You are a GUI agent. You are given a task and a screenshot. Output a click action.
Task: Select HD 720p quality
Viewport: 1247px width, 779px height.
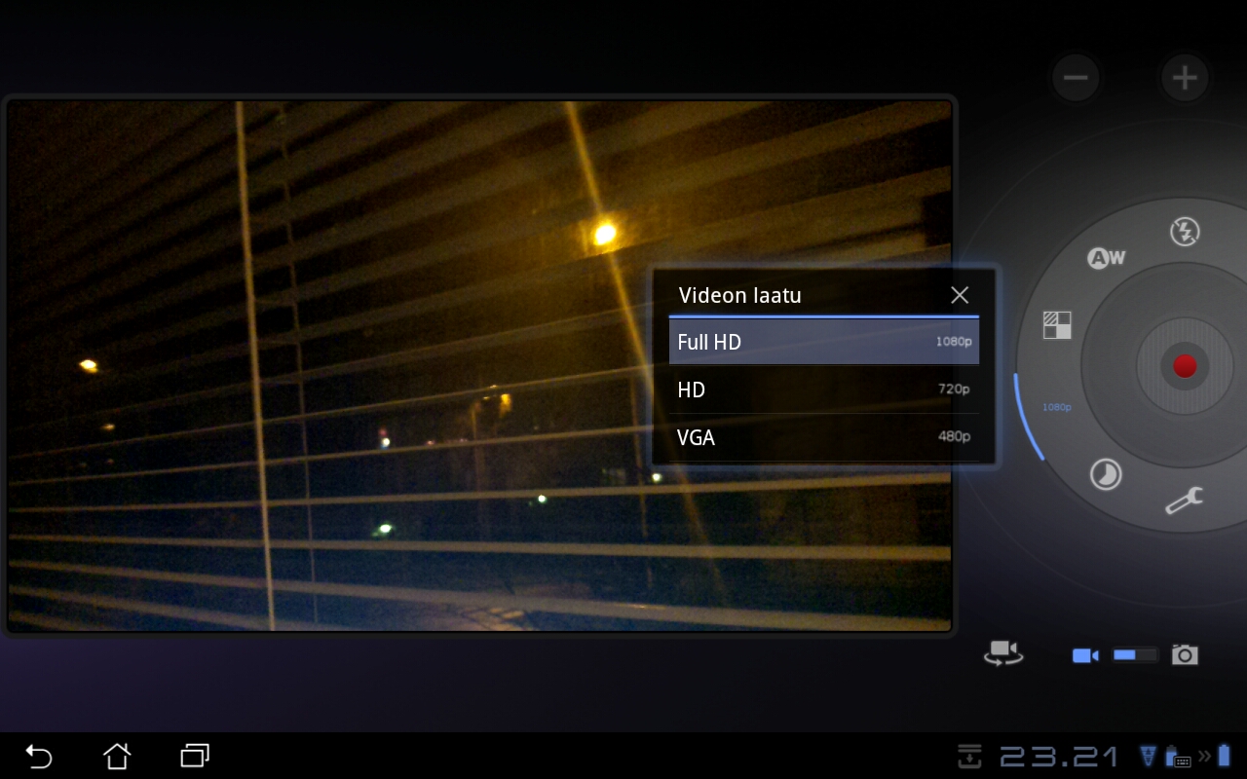click(823, 389)
